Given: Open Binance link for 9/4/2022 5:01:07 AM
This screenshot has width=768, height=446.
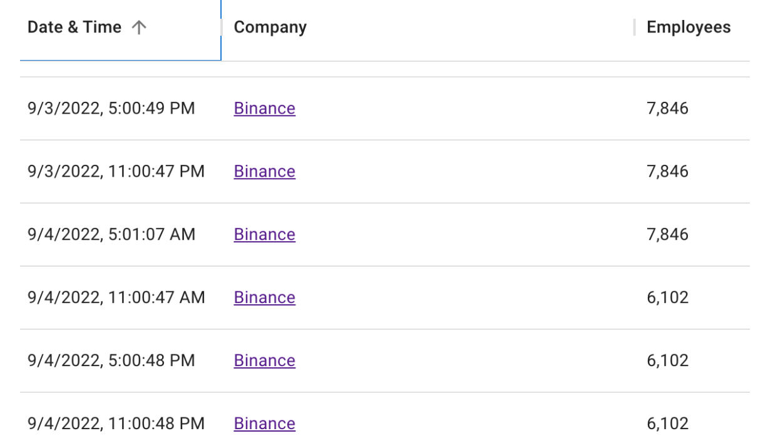Looking at the screenshot, I should [265, 235].
